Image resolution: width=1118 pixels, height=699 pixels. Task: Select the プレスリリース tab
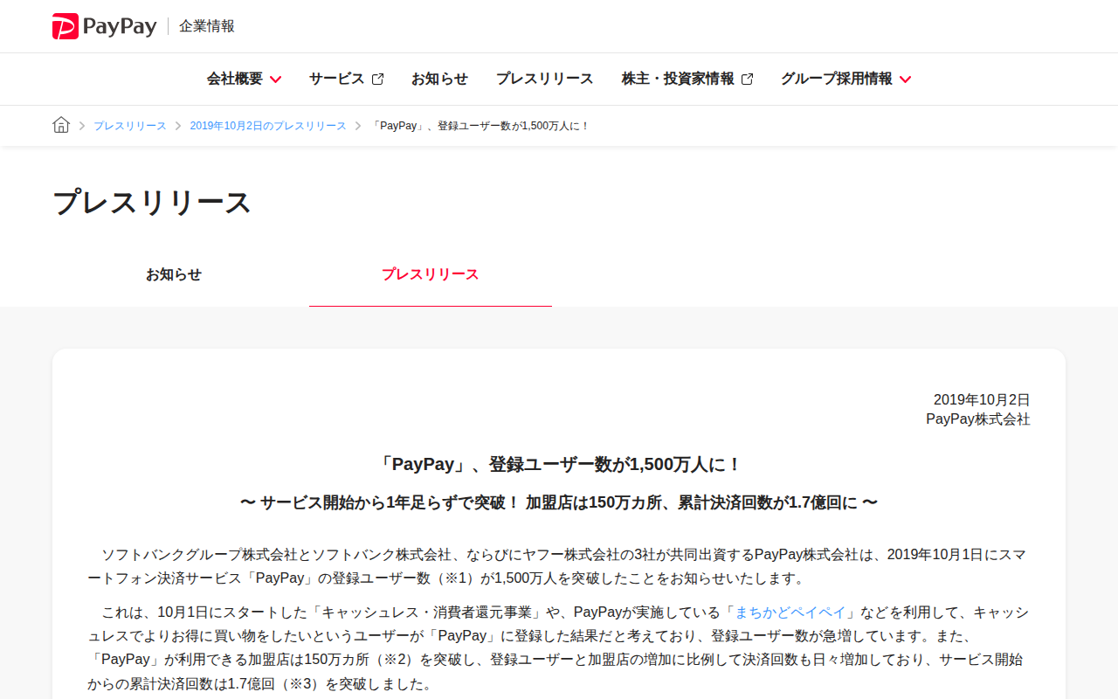click(x=431, y=274)
